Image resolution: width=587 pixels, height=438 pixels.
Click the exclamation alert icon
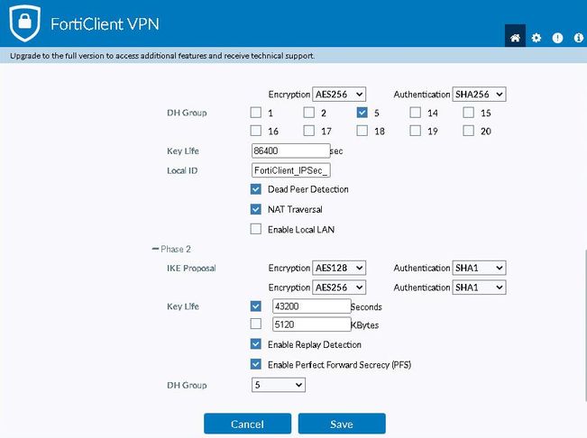pos(557,38)
